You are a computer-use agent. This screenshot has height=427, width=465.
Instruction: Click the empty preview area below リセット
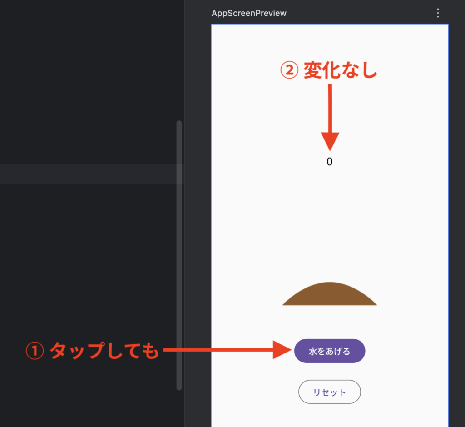pos(330,416)
